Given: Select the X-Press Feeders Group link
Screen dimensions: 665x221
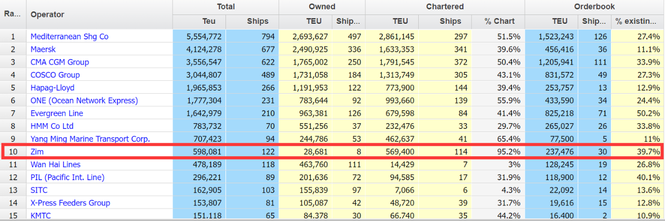Looking at the screenshot, I should 70,203.
